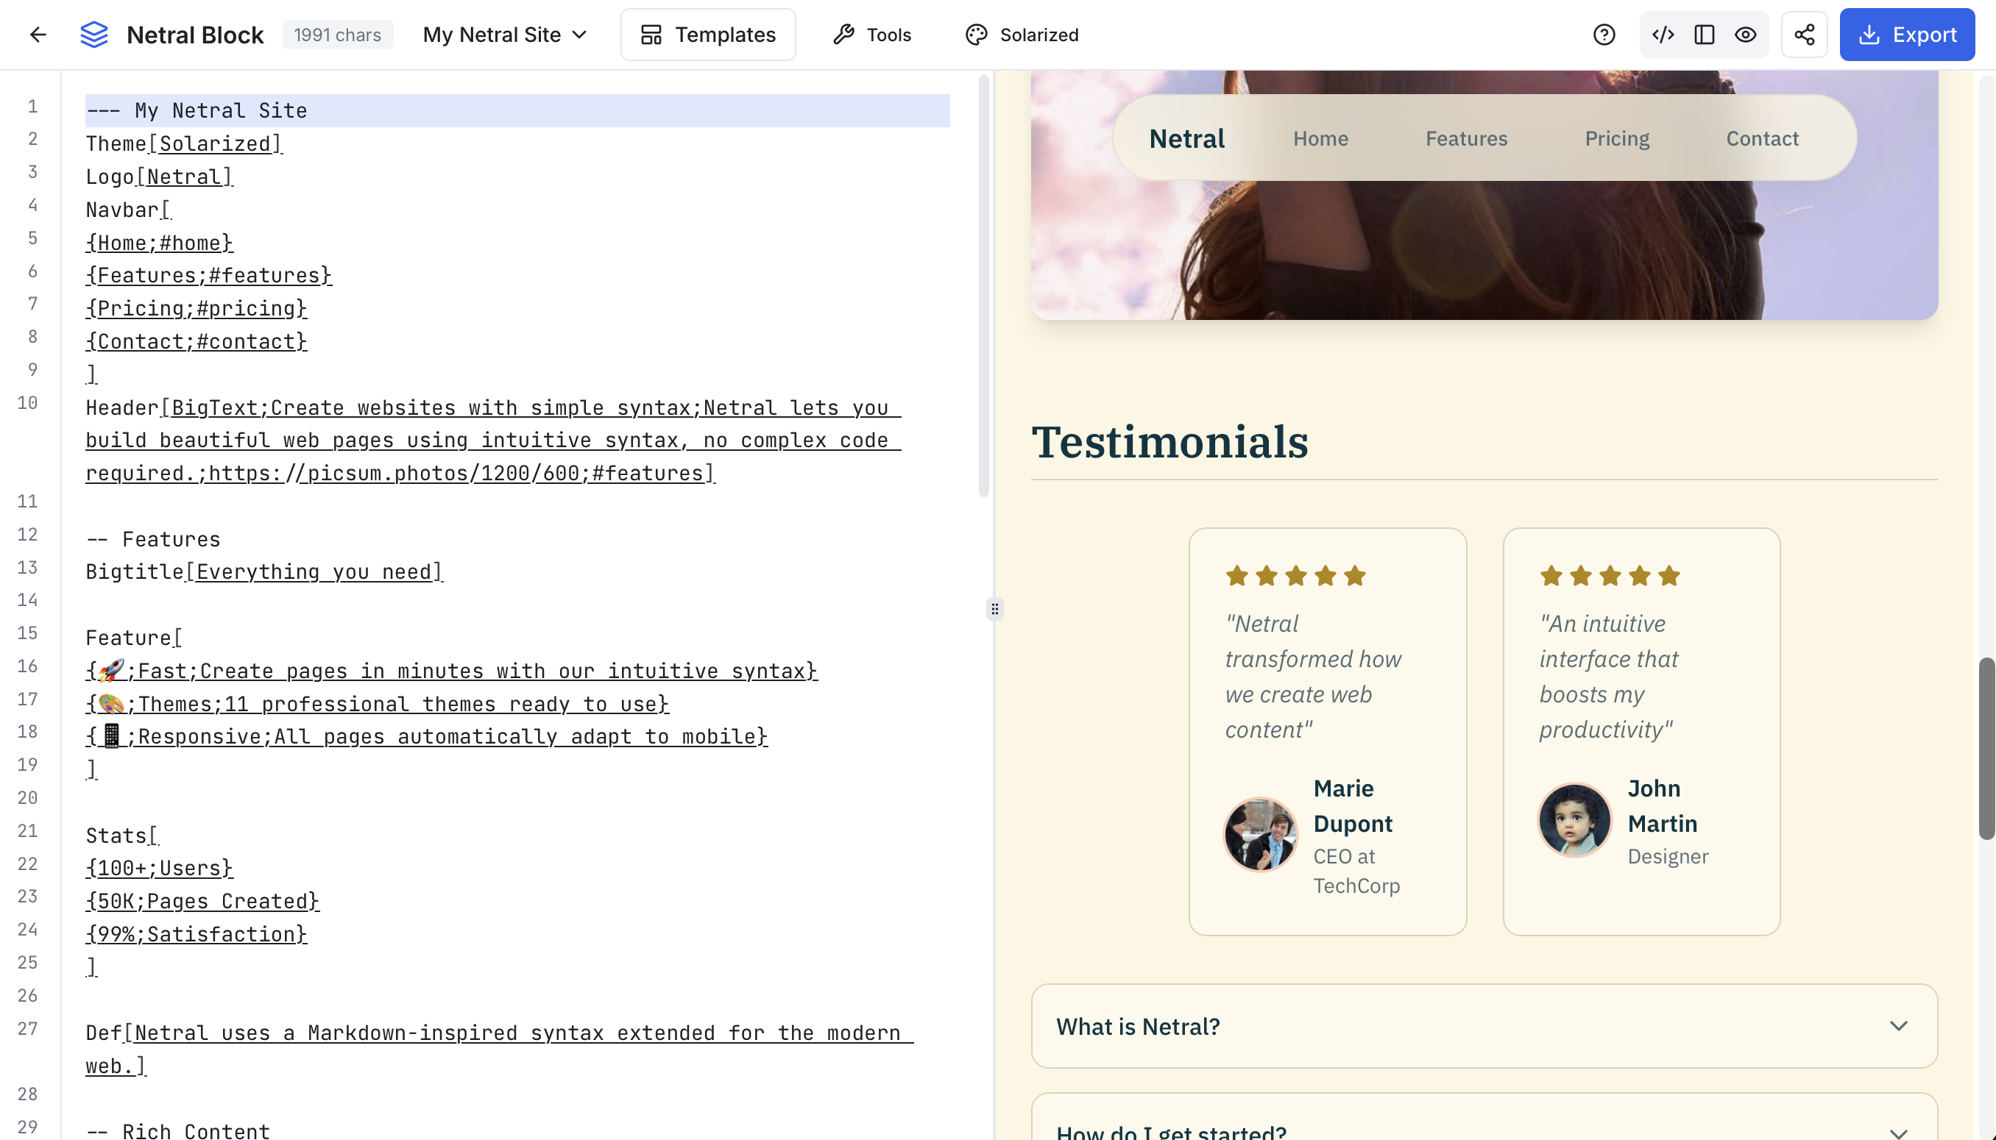Click the '-- Features' section line
This screenshot has width=1996, height=1140.
[153, 538]
